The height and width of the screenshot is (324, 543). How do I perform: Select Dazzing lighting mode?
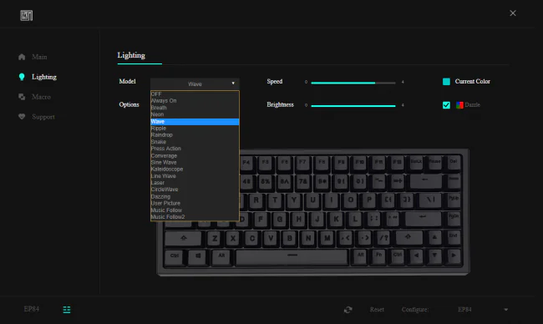(x=195, y=196)
